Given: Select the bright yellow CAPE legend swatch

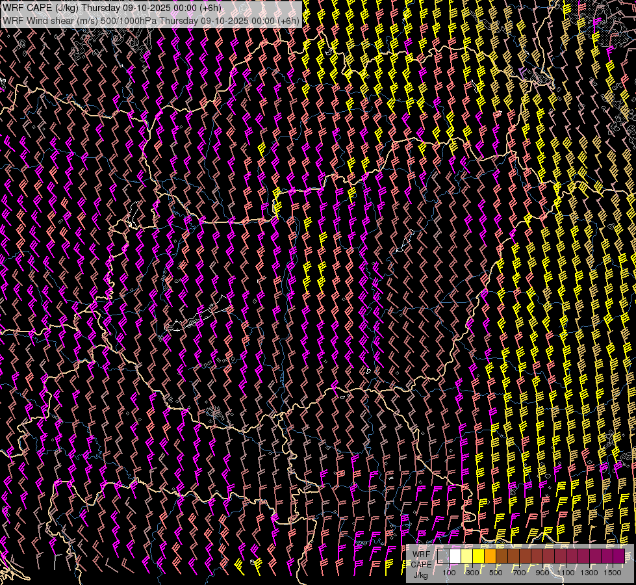Looking at the screenshot, I should pos(478,556).
